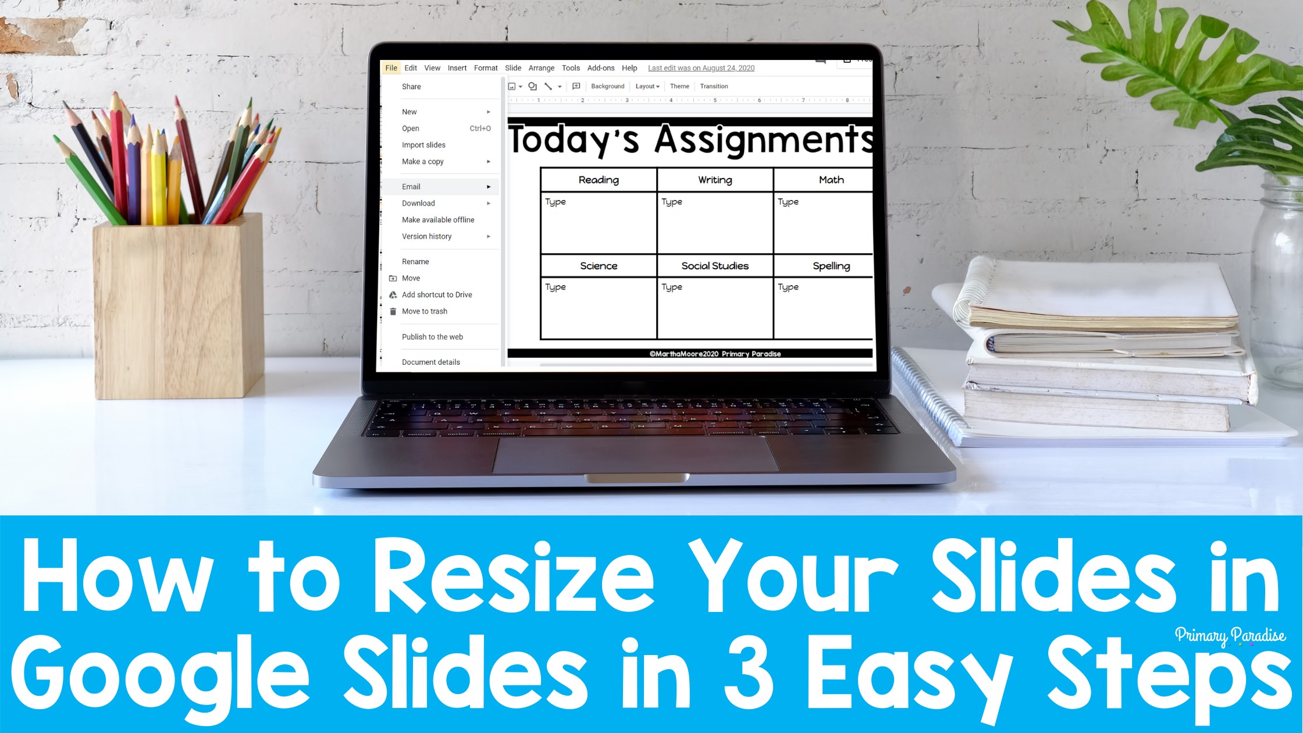1303x733 pixels.
Task: Click the Publish to the web option
Action: coord(432,336)
